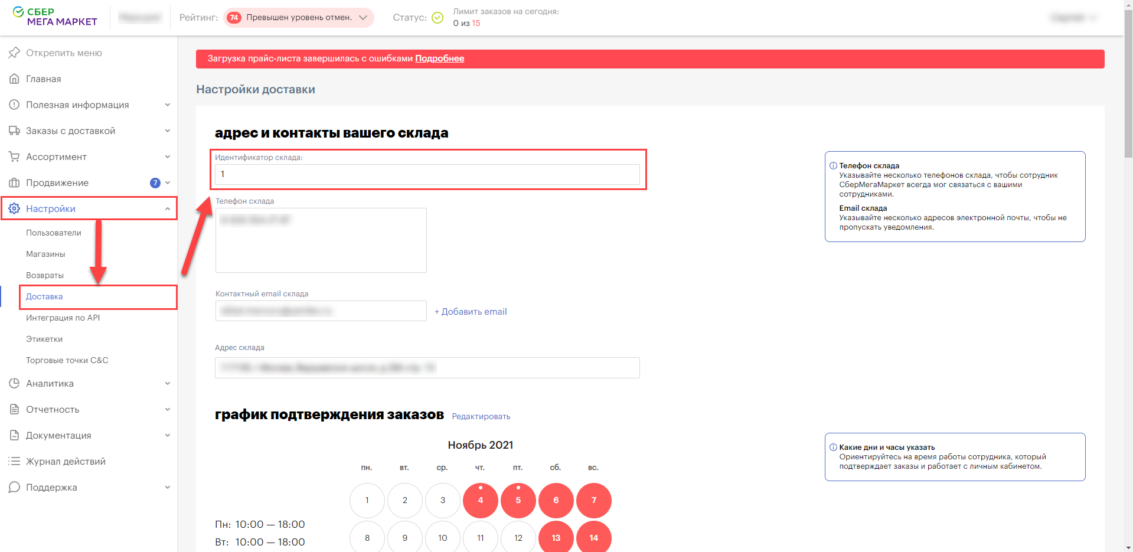Click the blue badge 7 near Продвижение
Image resolution: width=1133 pixels, height=552 pixels.
pyautogui.click(x=155, y=183)
